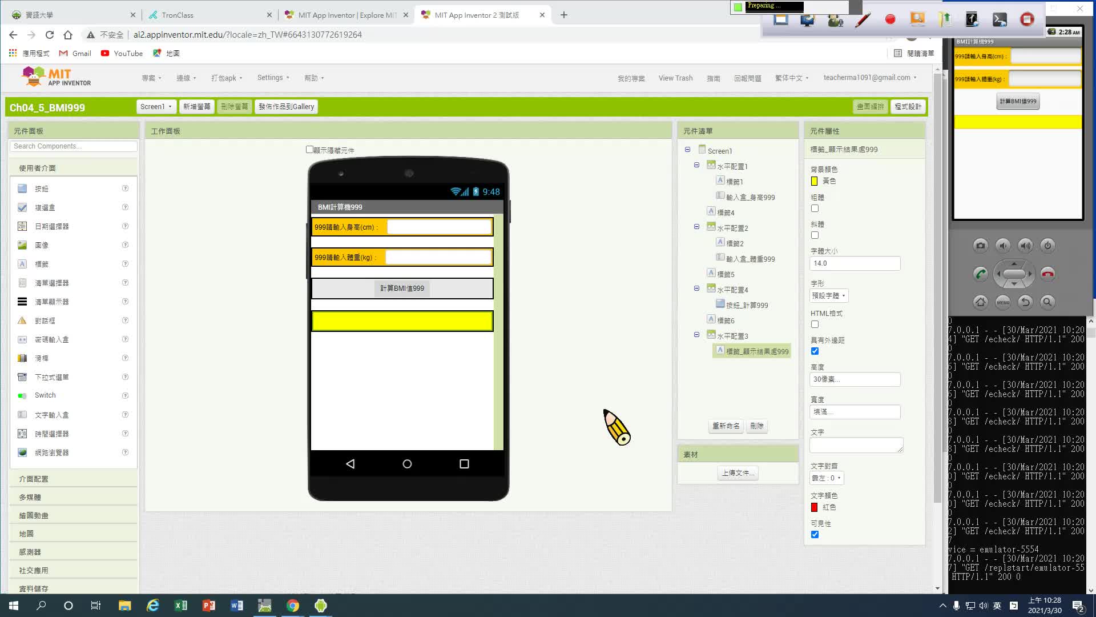Click the emulator home button
This screenshot has width=1096, height=617.
pos(980,302)
